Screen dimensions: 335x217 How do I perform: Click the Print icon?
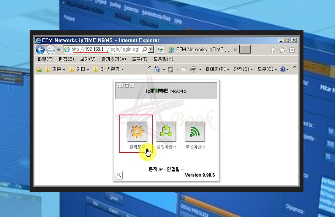[193, 69]
